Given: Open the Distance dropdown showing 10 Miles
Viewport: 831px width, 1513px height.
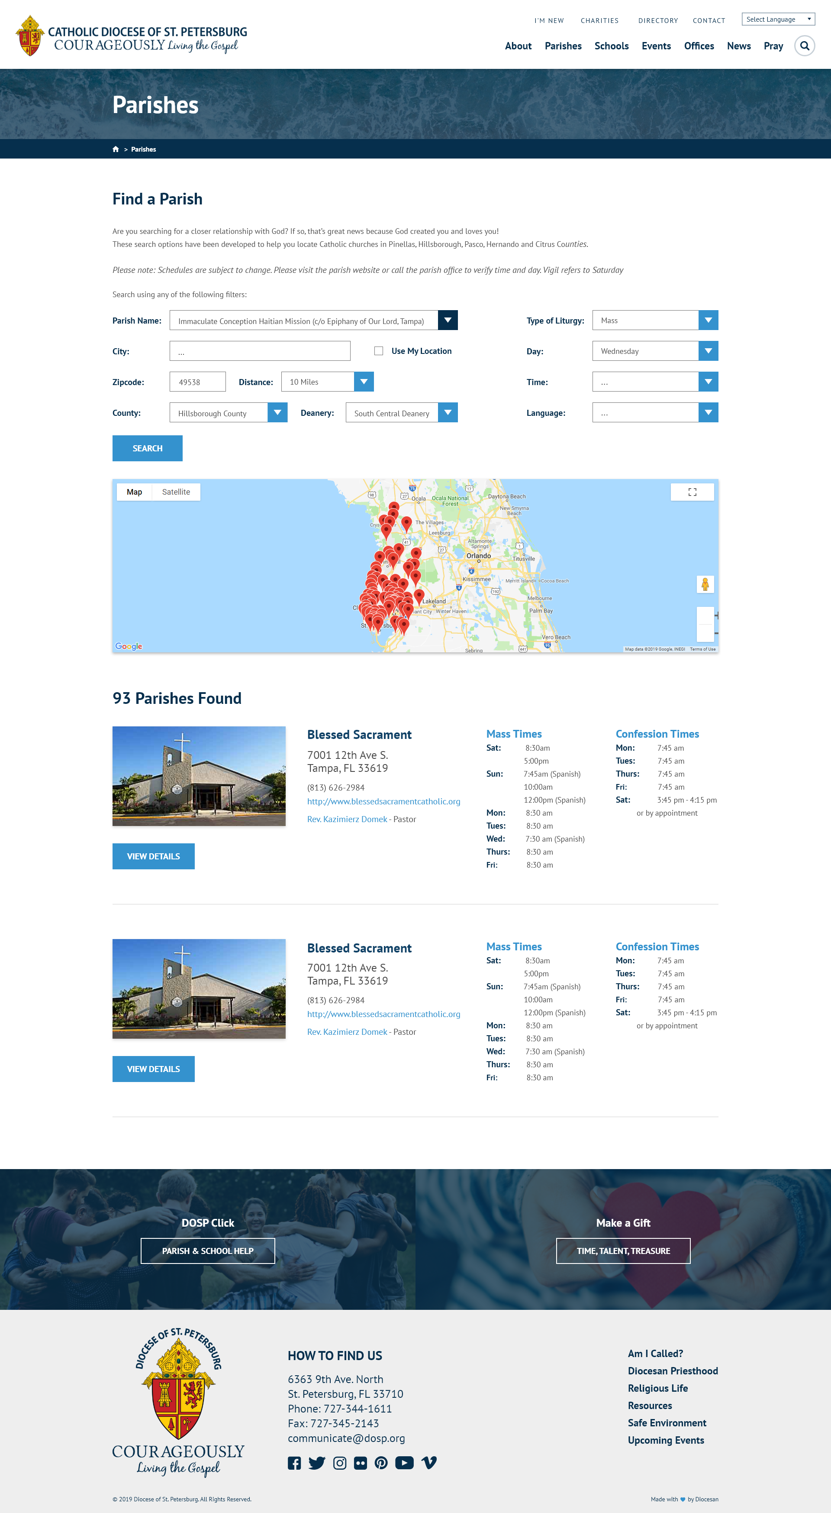Looking at the screenshot, I should tap(327, 382).
